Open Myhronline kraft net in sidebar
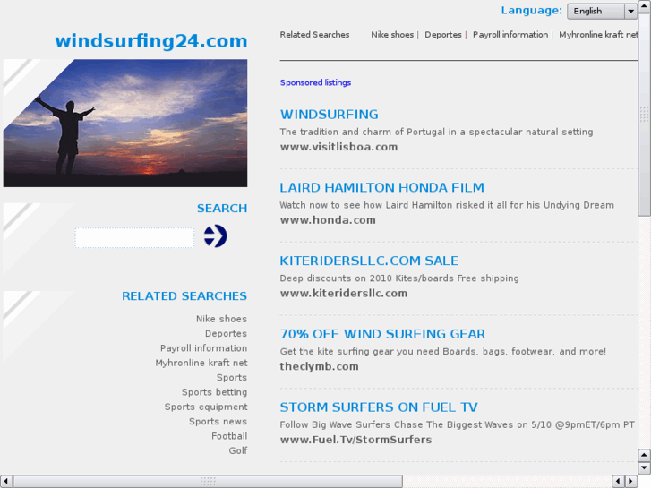 [x=201, y=363]
